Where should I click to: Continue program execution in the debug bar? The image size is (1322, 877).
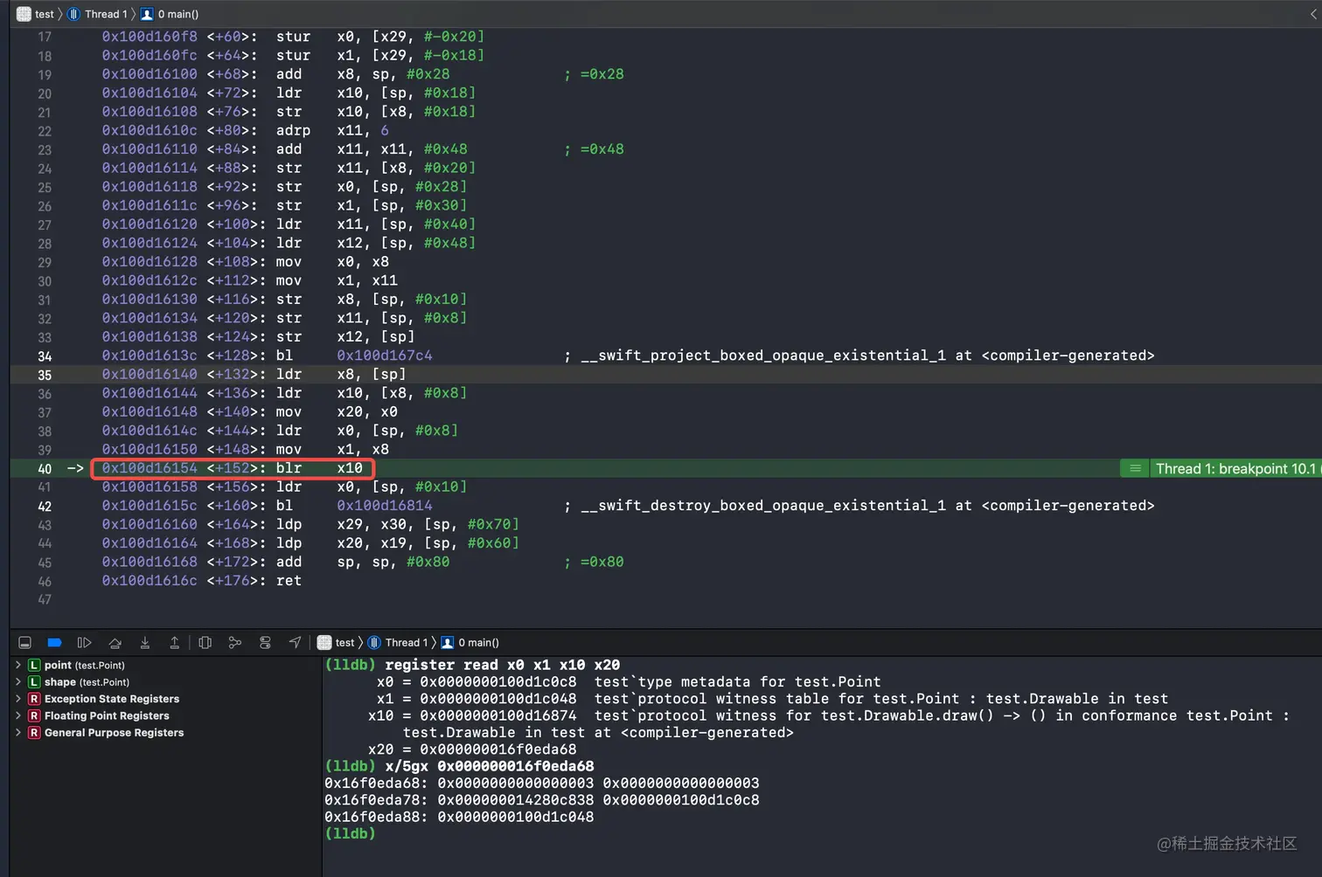(84, 643)
